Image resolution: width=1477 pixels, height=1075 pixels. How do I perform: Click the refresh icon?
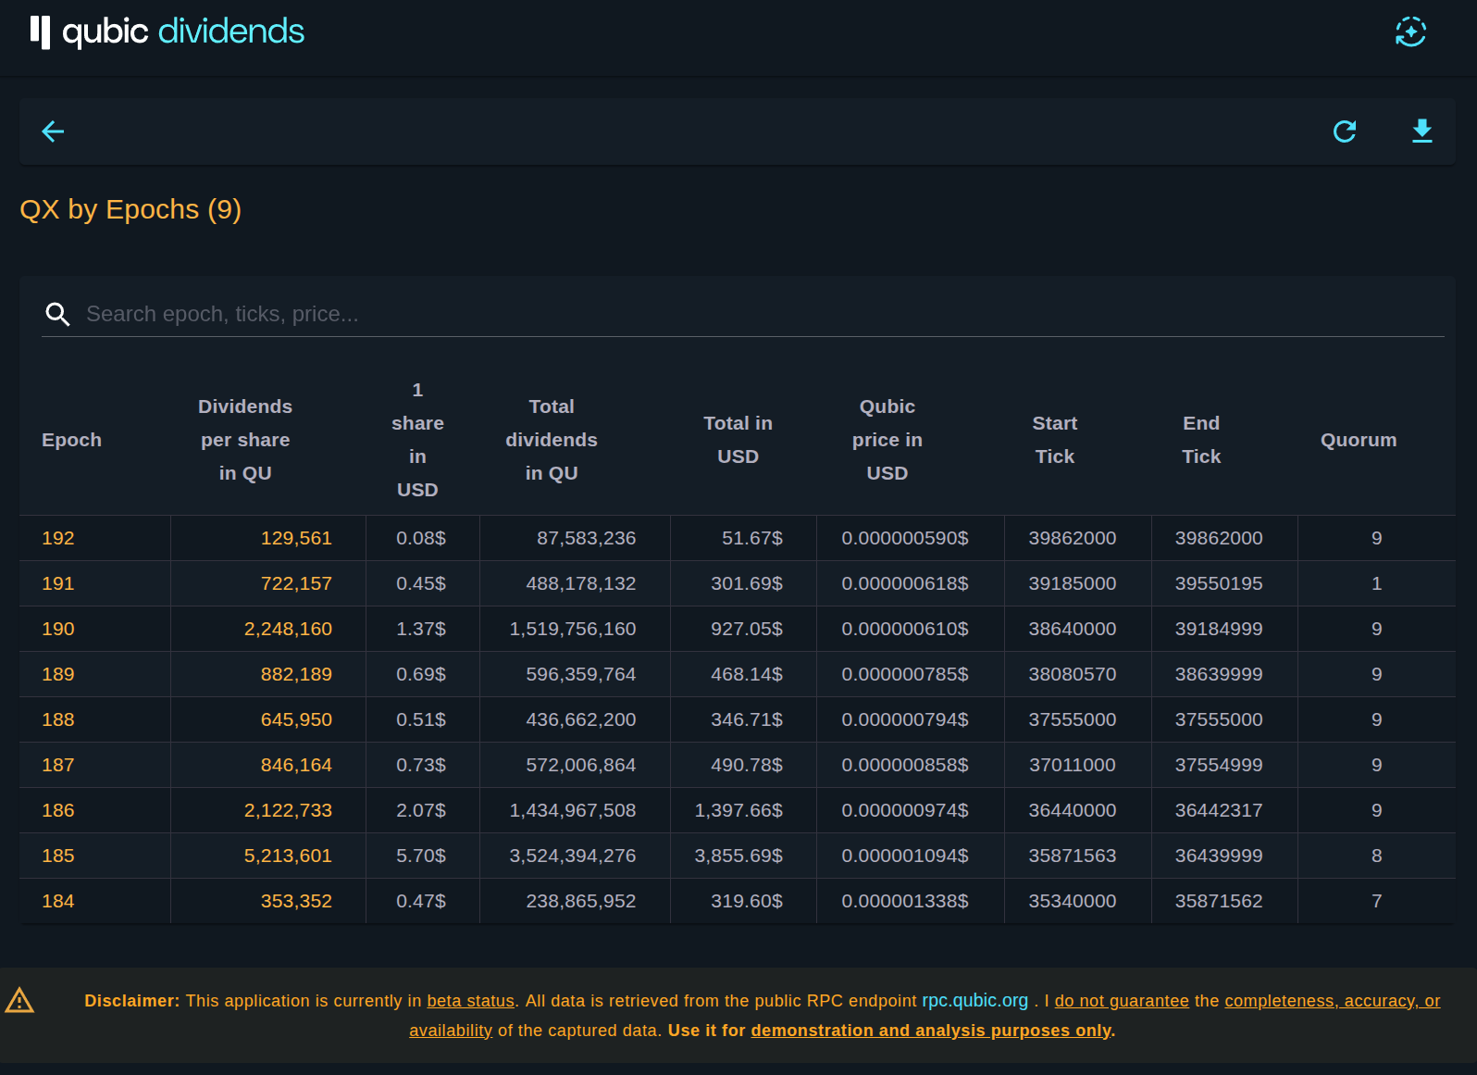pyautogui.click(x=1345, y=131)
